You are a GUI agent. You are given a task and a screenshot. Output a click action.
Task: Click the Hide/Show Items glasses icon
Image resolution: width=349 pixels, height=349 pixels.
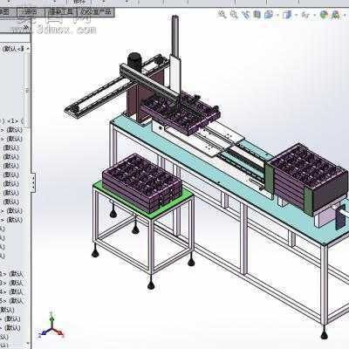[x=305, y=15]
